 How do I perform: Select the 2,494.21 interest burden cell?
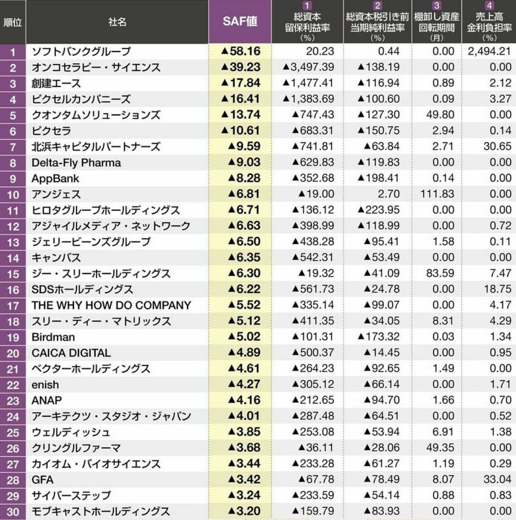pos(489,51)
